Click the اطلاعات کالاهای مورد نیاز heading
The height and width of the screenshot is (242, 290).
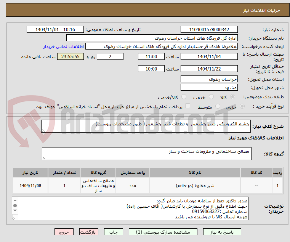(256, 138)
